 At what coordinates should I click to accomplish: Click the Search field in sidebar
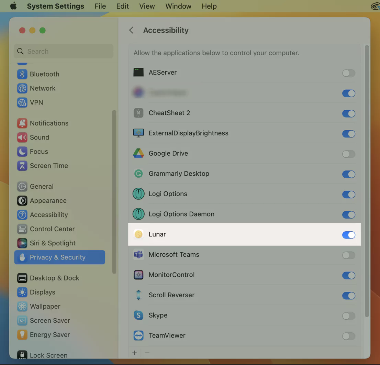[x=64, y=51]
